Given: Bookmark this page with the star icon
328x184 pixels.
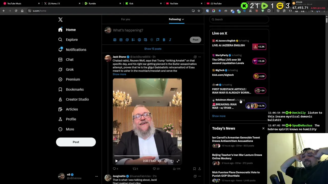Looking at the screenshot, I should tap(199, 11).
